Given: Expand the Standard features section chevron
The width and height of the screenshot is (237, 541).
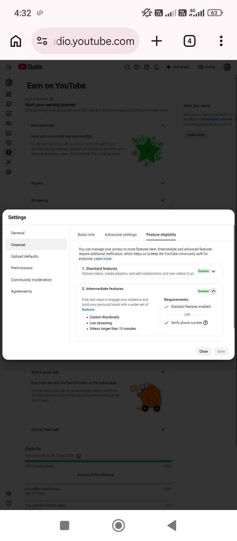Looking at the screenshot, I should pyautogui.click(x=214, y=271).
